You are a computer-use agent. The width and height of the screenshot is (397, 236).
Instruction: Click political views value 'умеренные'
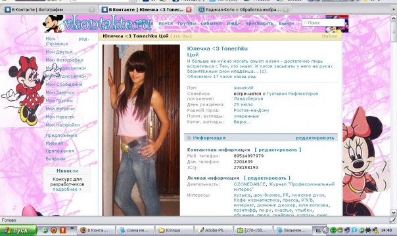tap(246, 116)
